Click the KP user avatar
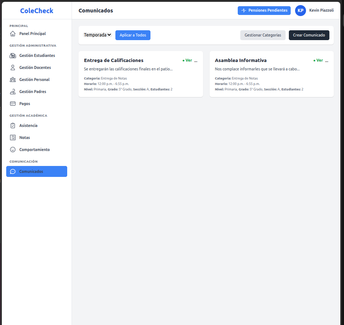Viewport: 344px width, 325px height. point(300,11)
